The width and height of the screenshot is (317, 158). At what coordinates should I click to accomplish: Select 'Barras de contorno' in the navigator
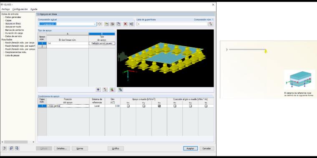pyautogui.click(x=14, y=30)
